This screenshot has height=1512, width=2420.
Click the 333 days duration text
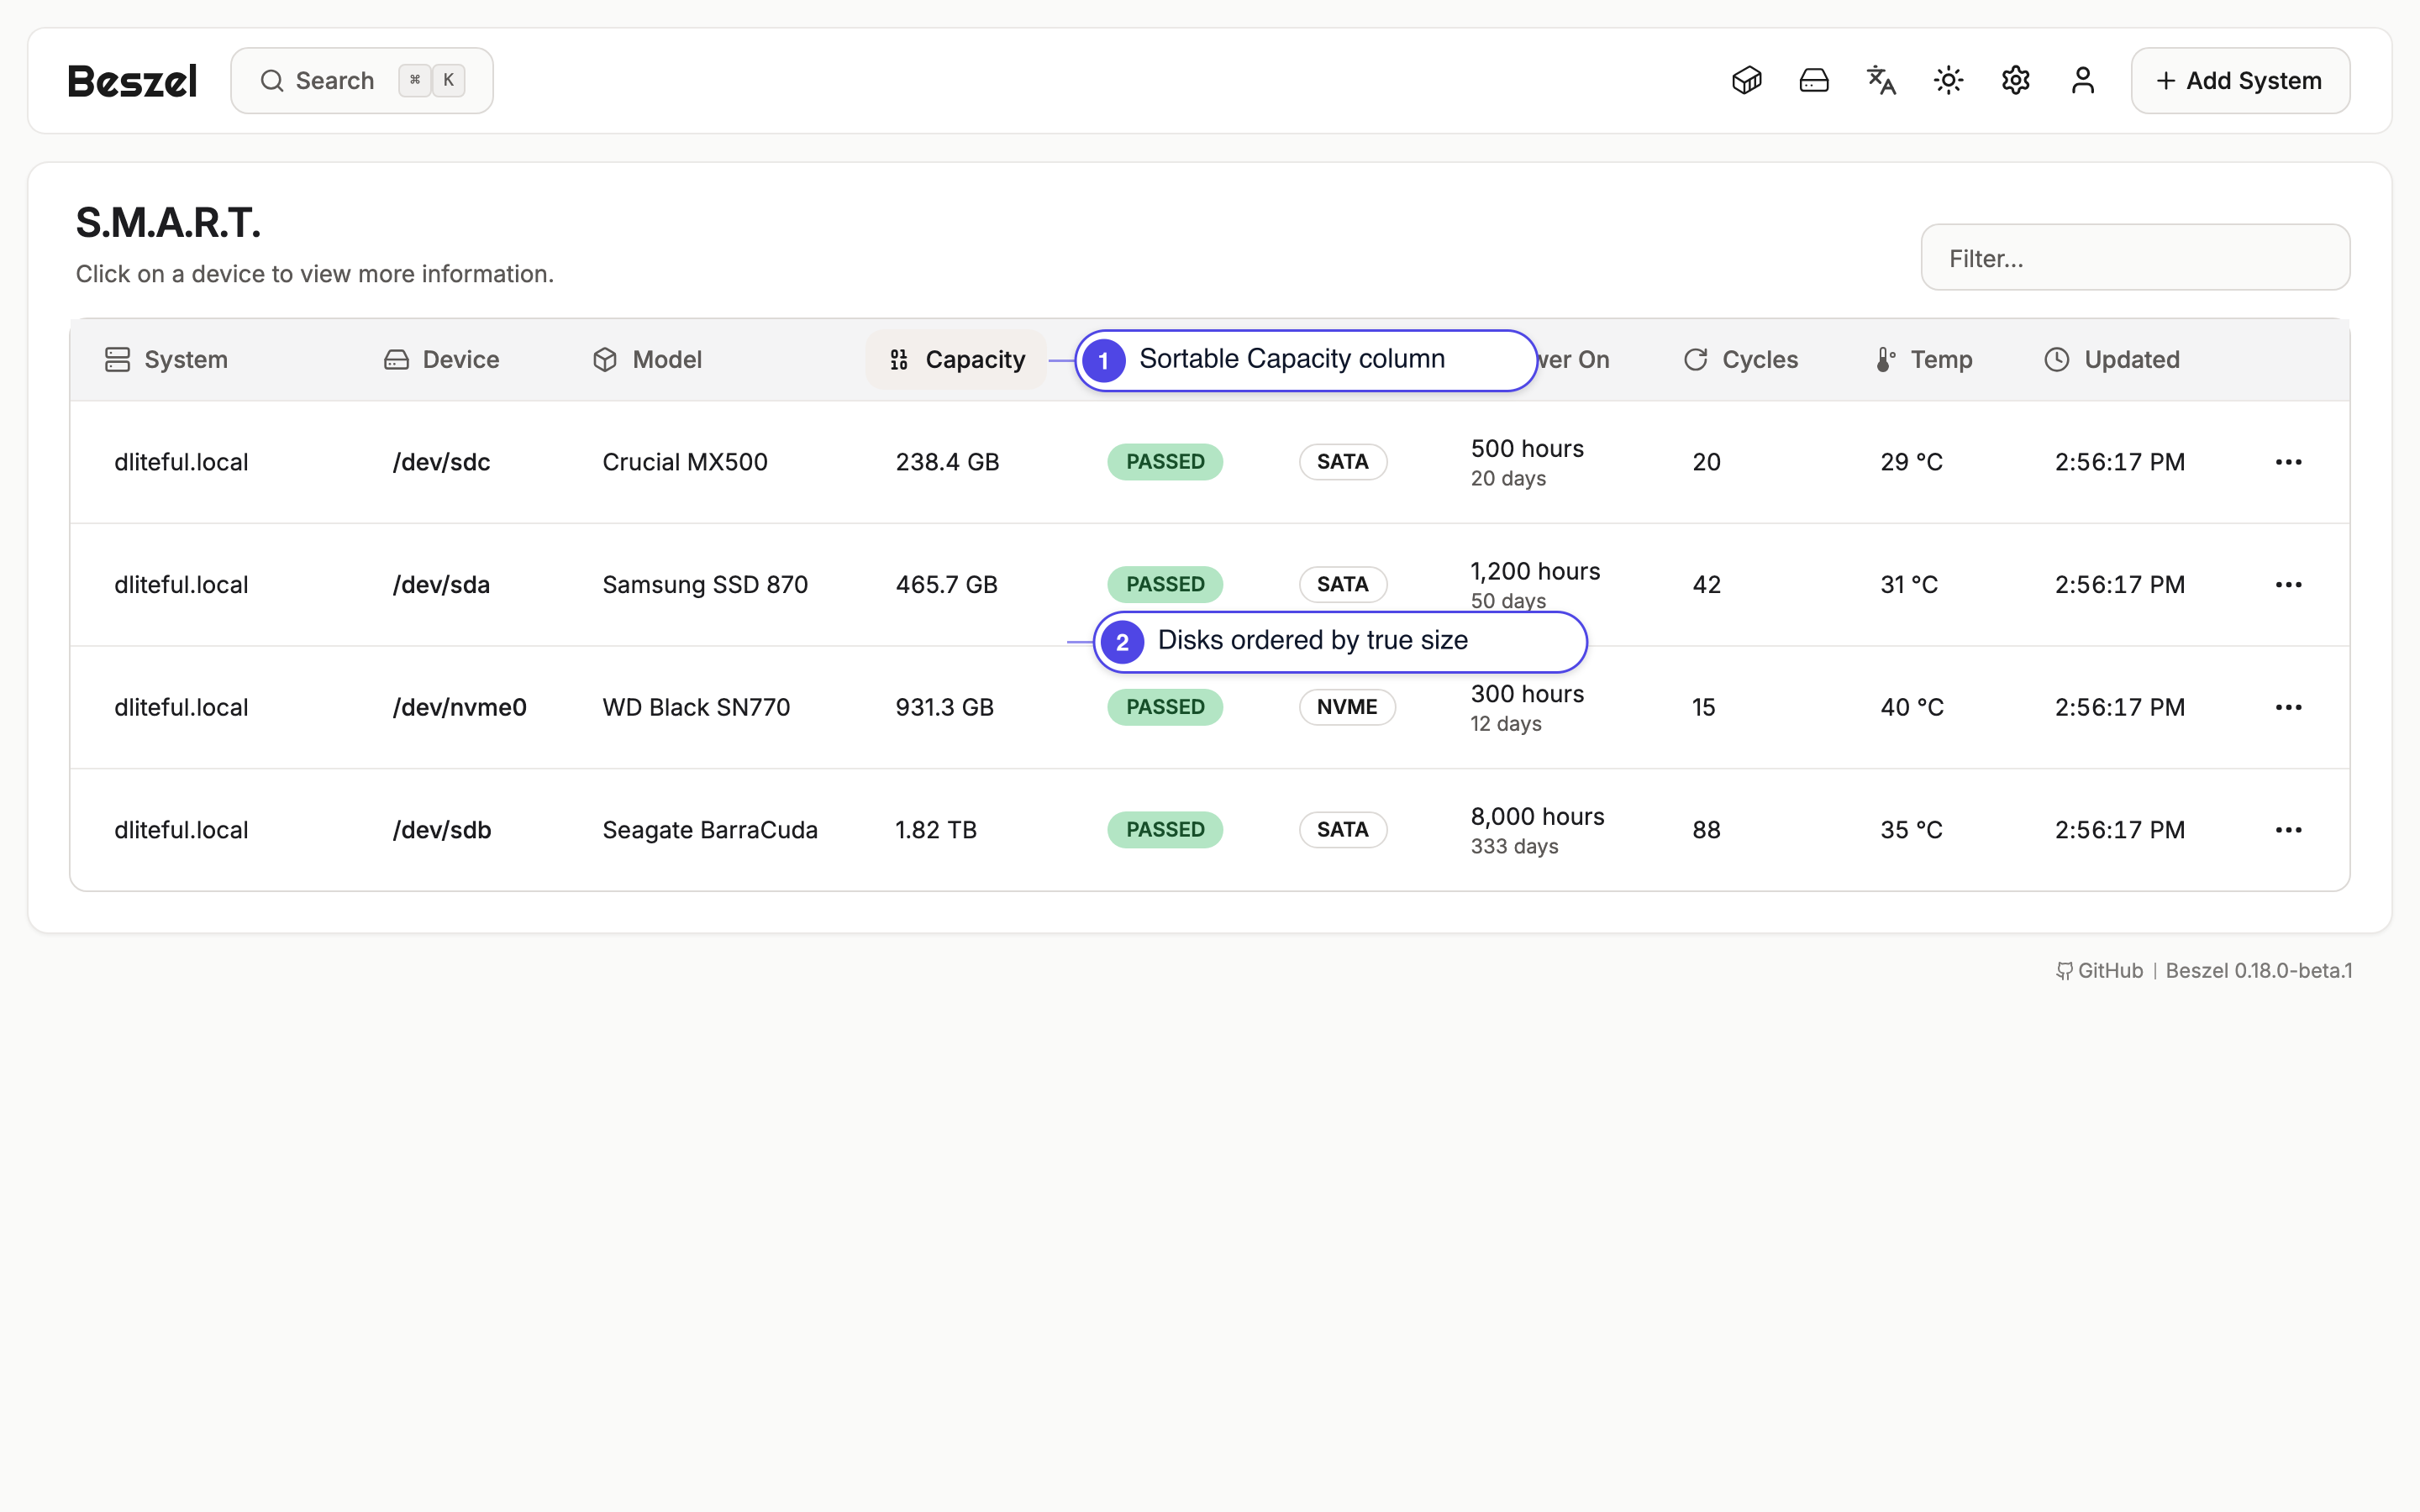[x=1514, y=847]
